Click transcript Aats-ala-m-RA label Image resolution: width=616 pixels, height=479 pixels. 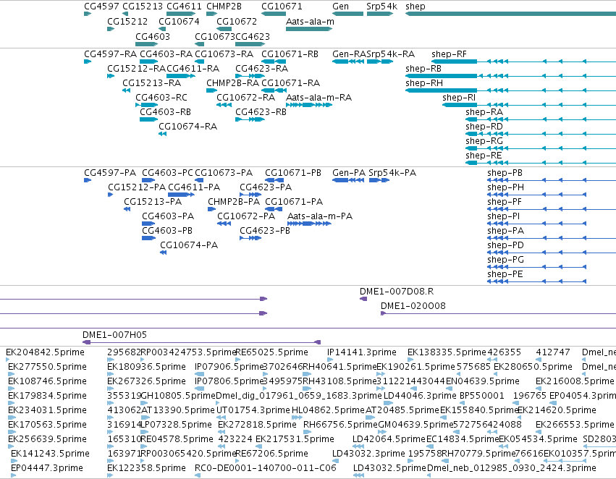point(319,98)
